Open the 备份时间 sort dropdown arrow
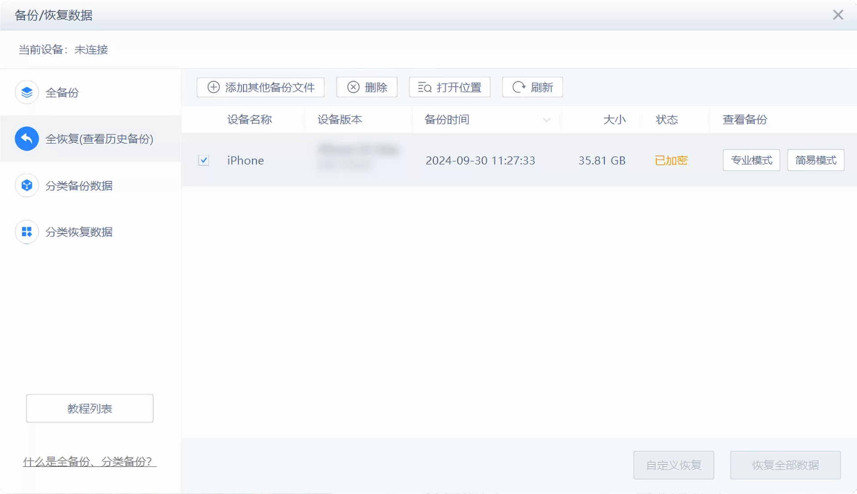This screenshot has width=857, height=494. click(546, 120)
